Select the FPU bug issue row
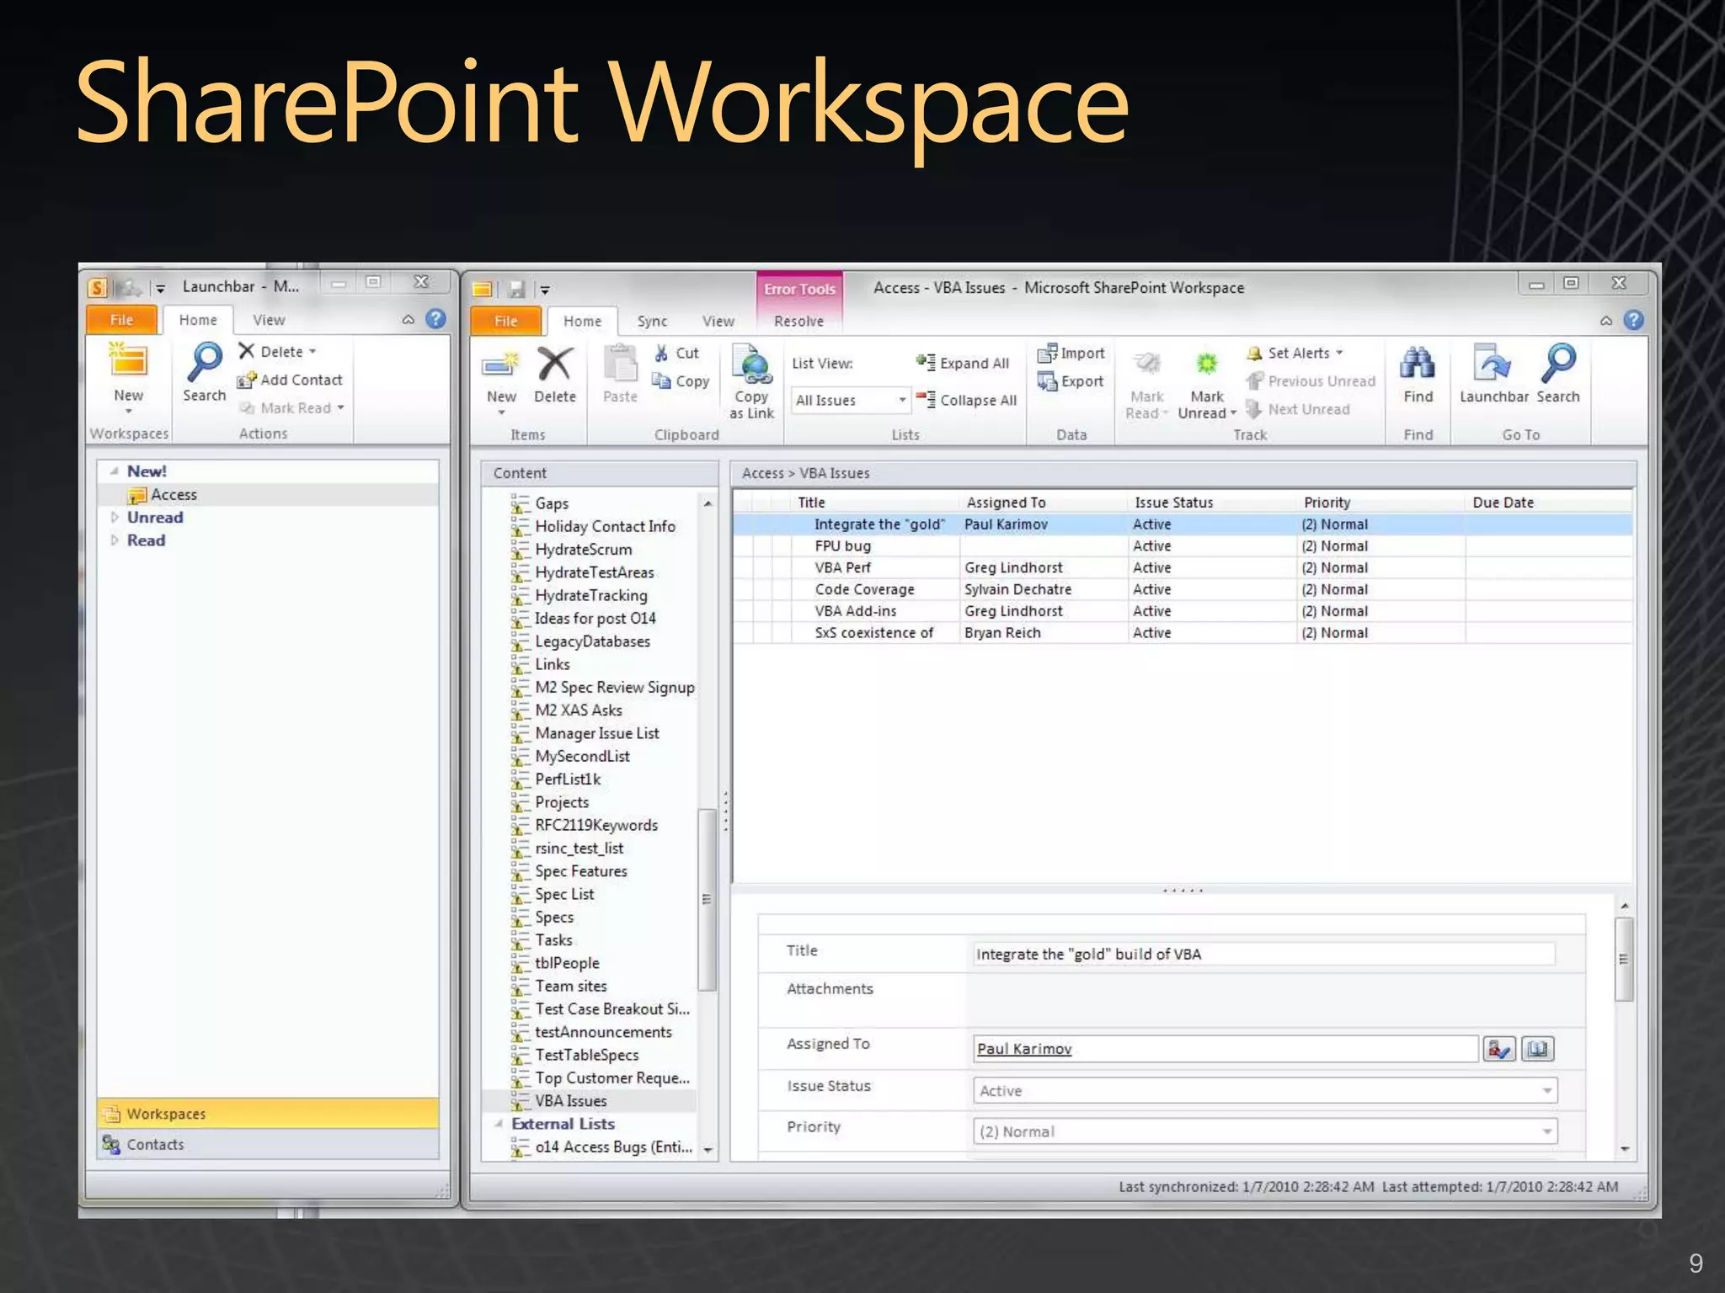Image resolution: width=1725 pixels, height=1293 pixels. pos(1183,546)
